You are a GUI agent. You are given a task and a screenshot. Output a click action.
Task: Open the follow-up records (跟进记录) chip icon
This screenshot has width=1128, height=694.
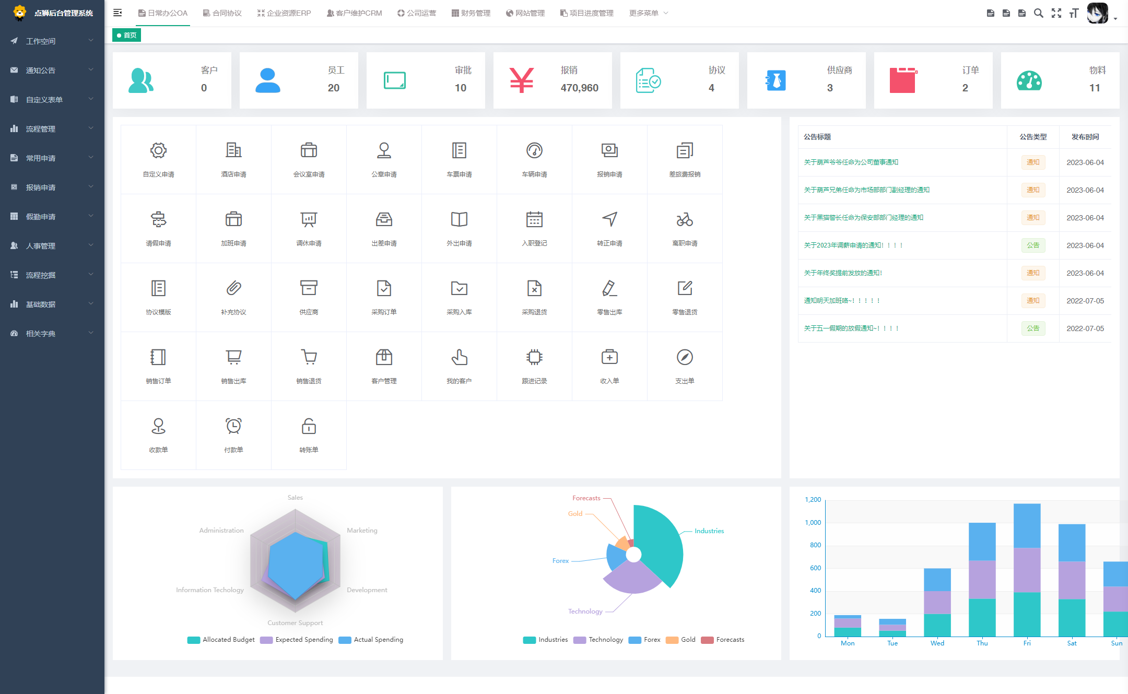(534, 358)
